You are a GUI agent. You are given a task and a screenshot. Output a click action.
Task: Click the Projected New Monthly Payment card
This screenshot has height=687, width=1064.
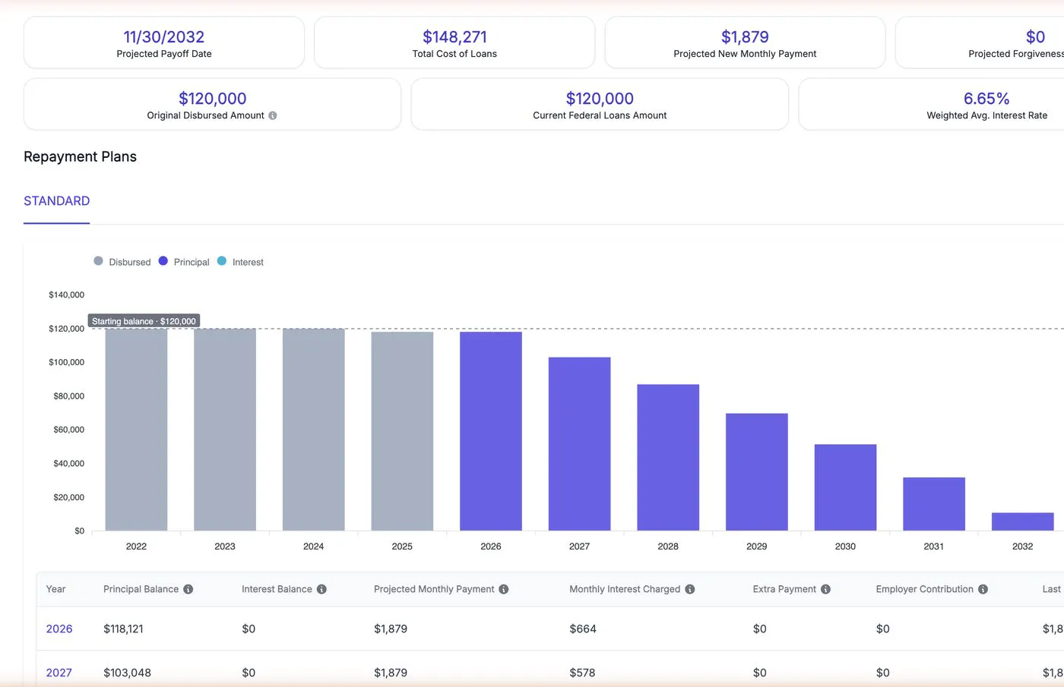pos(745,43)
